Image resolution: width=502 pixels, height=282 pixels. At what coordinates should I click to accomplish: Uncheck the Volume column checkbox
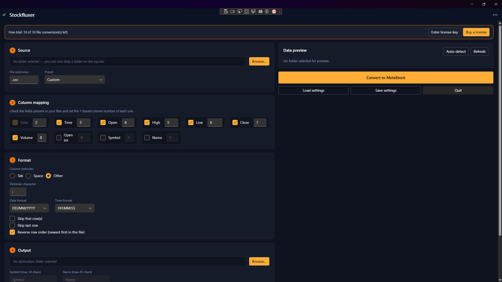[x=15, y=138]
